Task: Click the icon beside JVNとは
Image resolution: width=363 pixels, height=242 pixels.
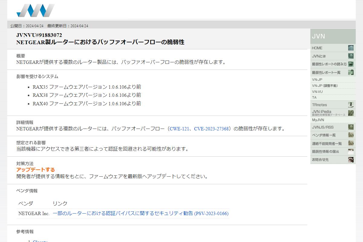Action: (x=351, y=56)
